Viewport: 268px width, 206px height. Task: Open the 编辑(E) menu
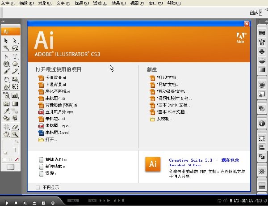26,3
